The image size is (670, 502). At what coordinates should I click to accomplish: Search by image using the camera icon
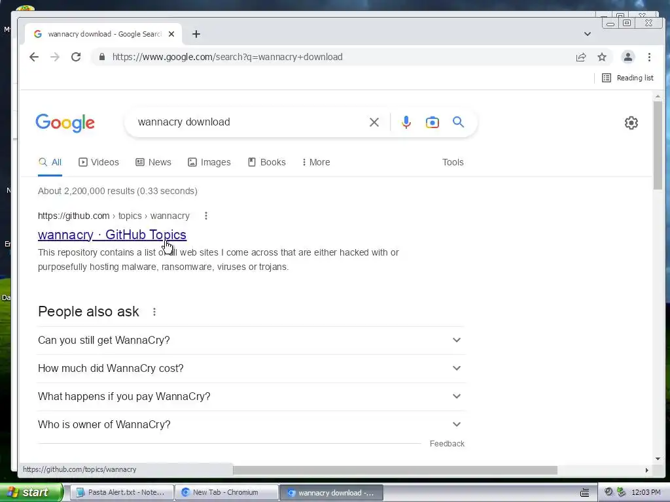[432, 122]
